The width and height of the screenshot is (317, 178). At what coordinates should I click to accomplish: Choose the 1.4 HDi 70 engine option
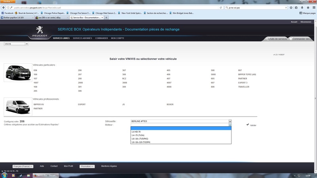tap(181, 132)
